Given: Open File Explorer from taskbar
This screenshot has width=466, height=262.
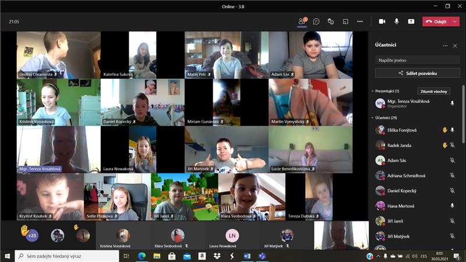Looking at the screenshot, I should click(x=157, y=256).
